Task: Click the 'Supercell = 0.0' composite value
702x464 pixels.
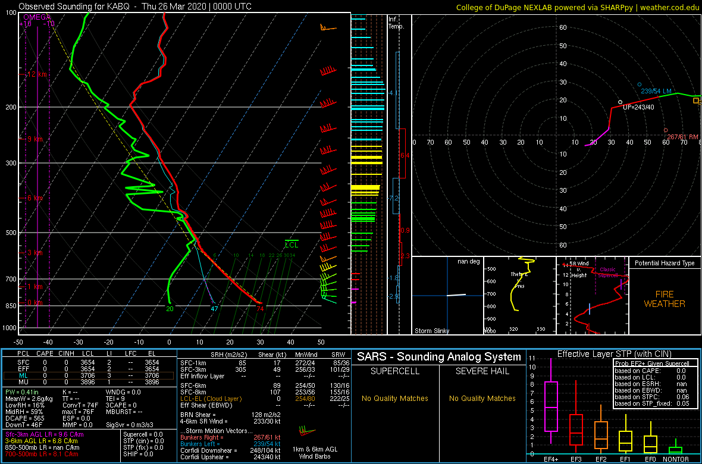Action: pos(143,435)
